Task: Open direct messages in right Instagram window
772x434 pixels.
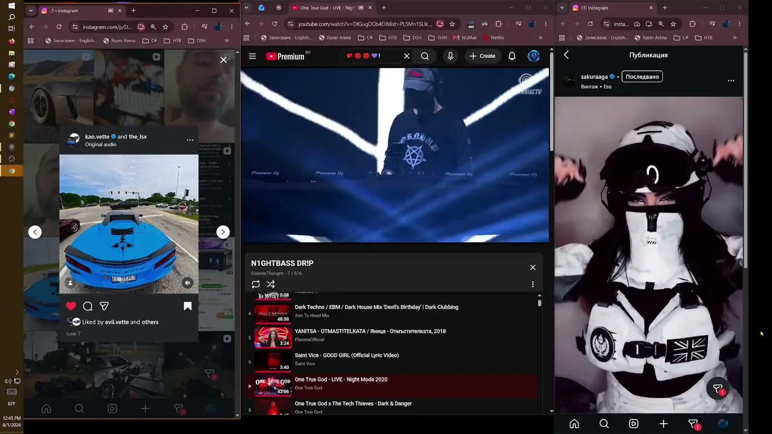Action: (694, 424)
